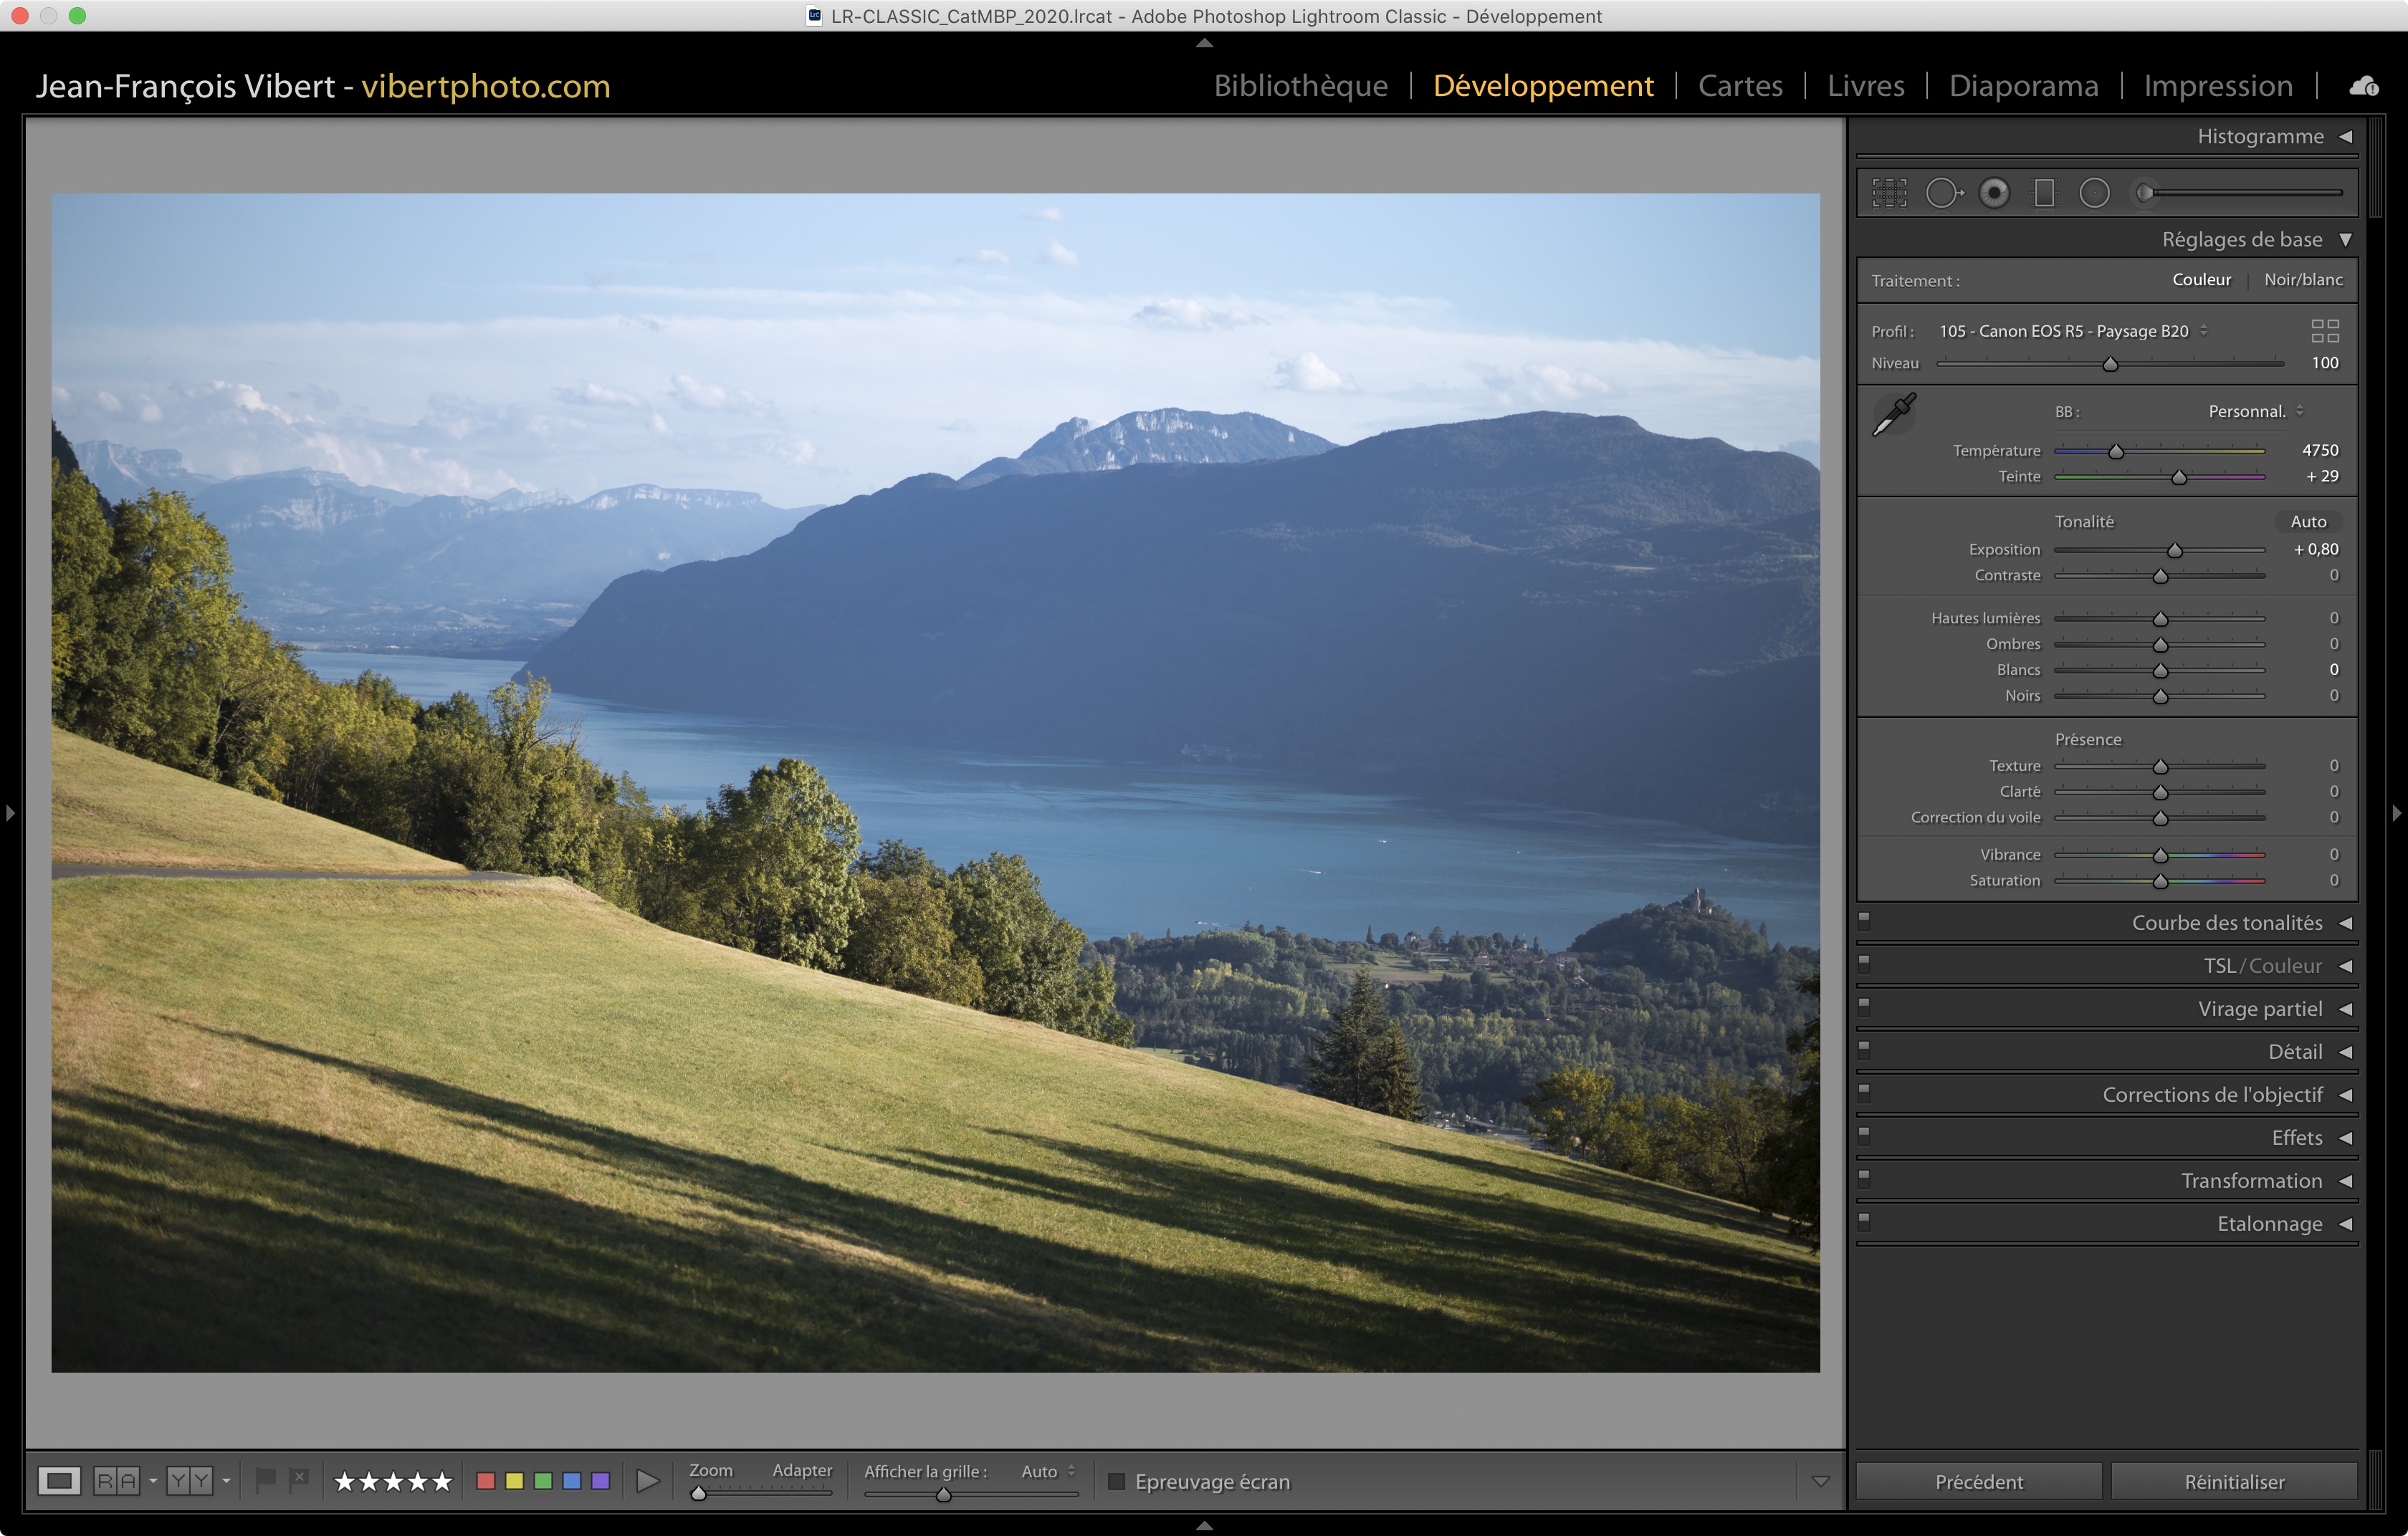The width and height of the screenshot is (2408, 1536).
Task: Apply the red color label swatch
Action: click(486, 1481)
